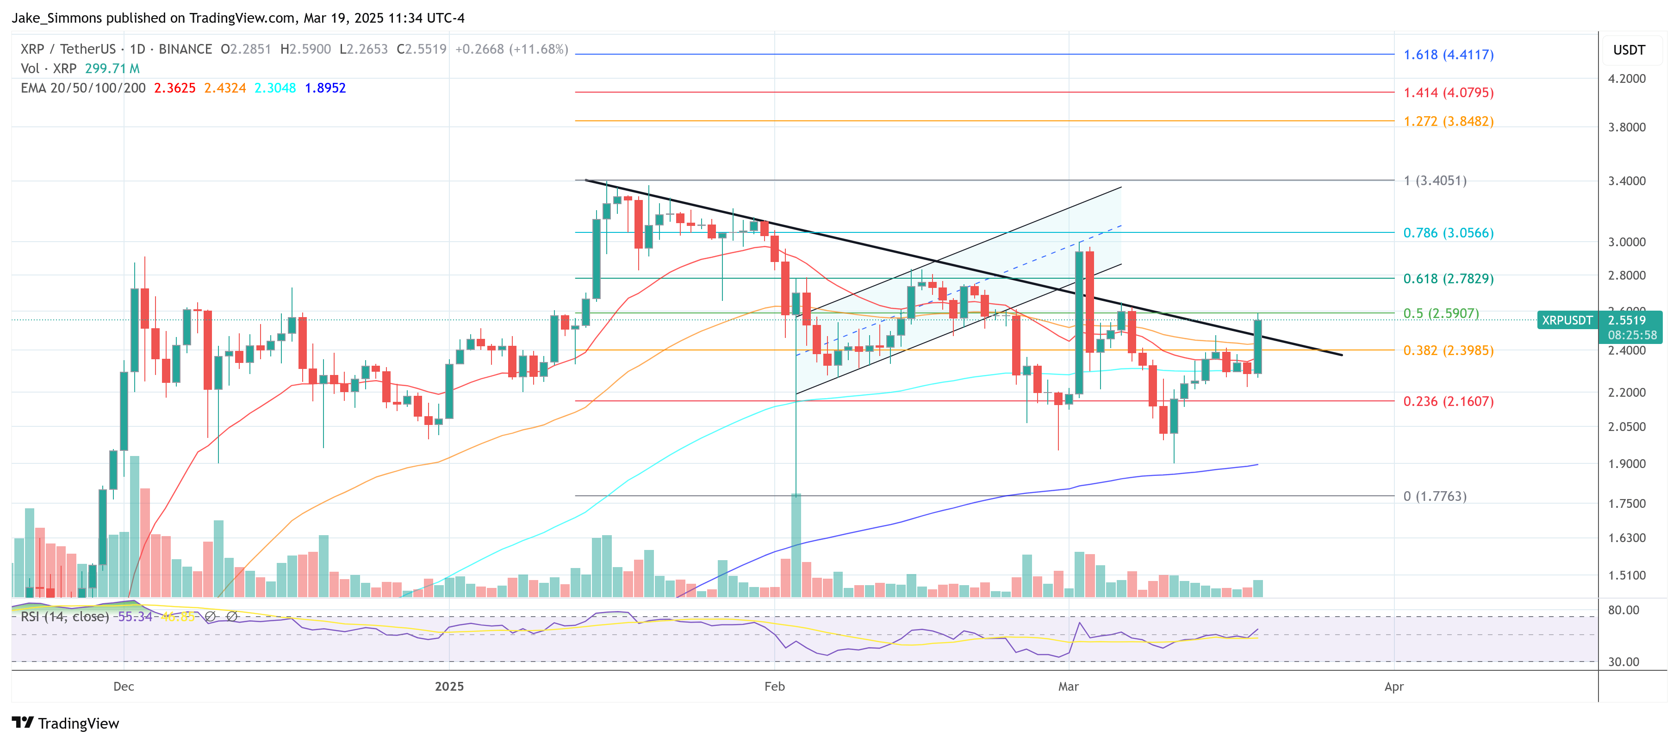
Task: Click the TradingView logo at the bottom
Action: pyautogui.click(x=65, y=723)
